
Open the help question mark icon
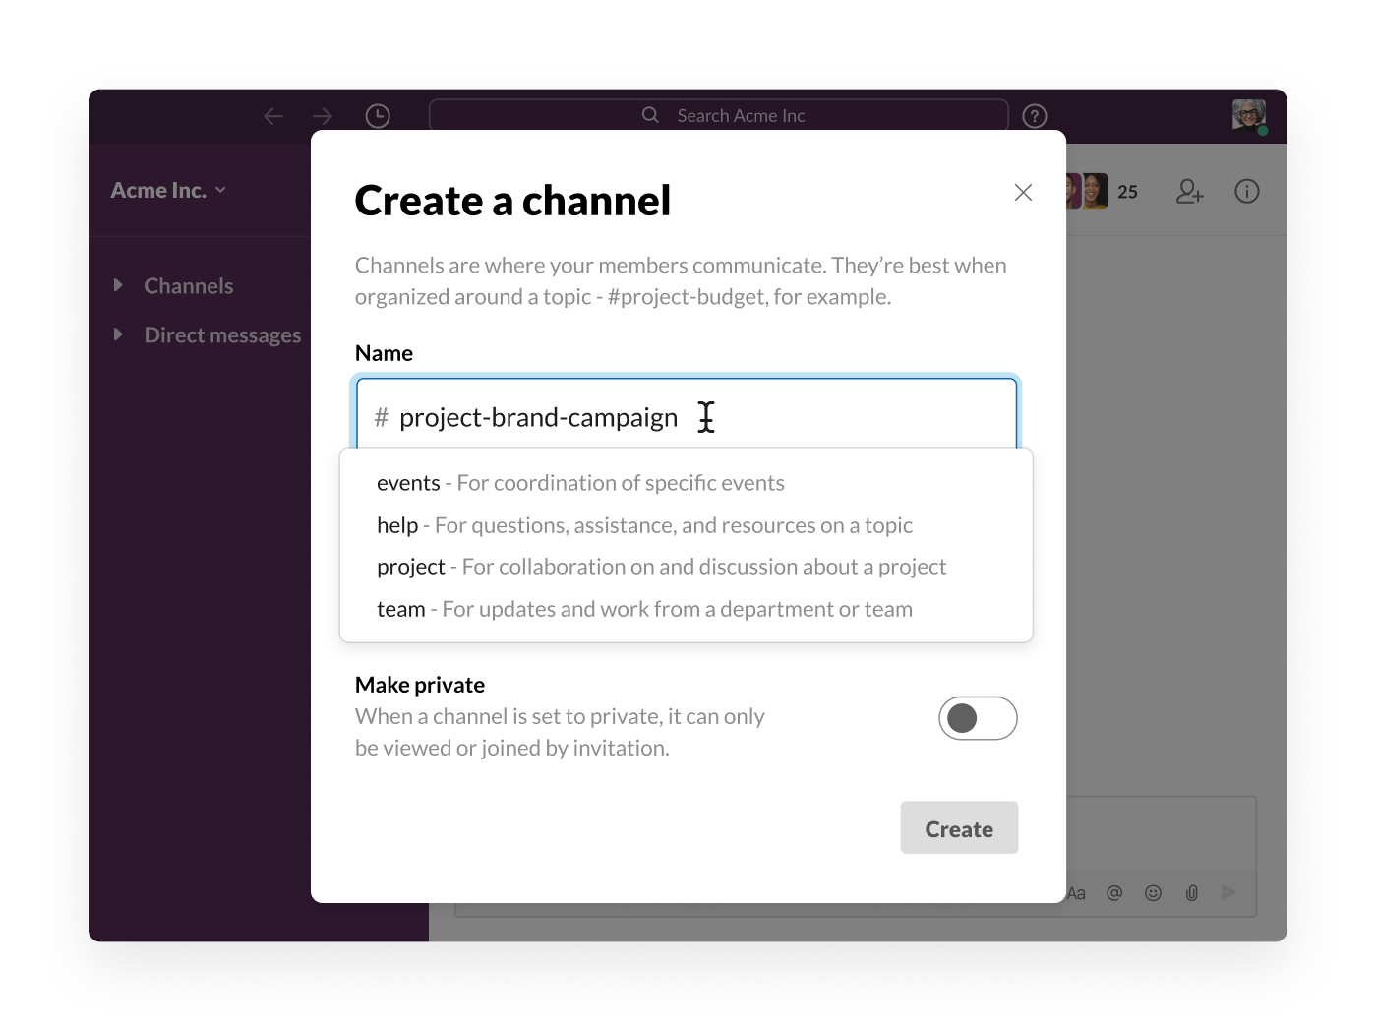coord(1034,116)
